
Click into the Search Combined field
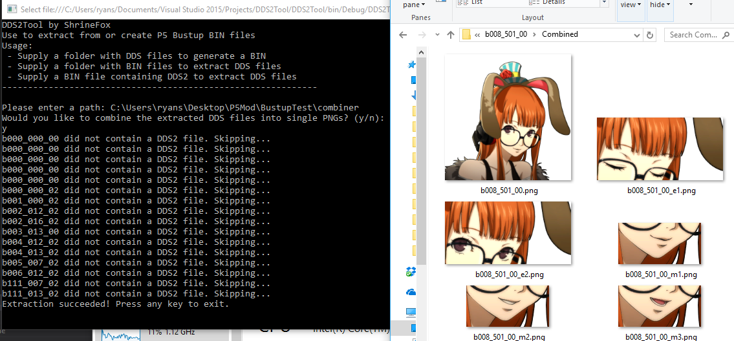click(x=699, y=35)
